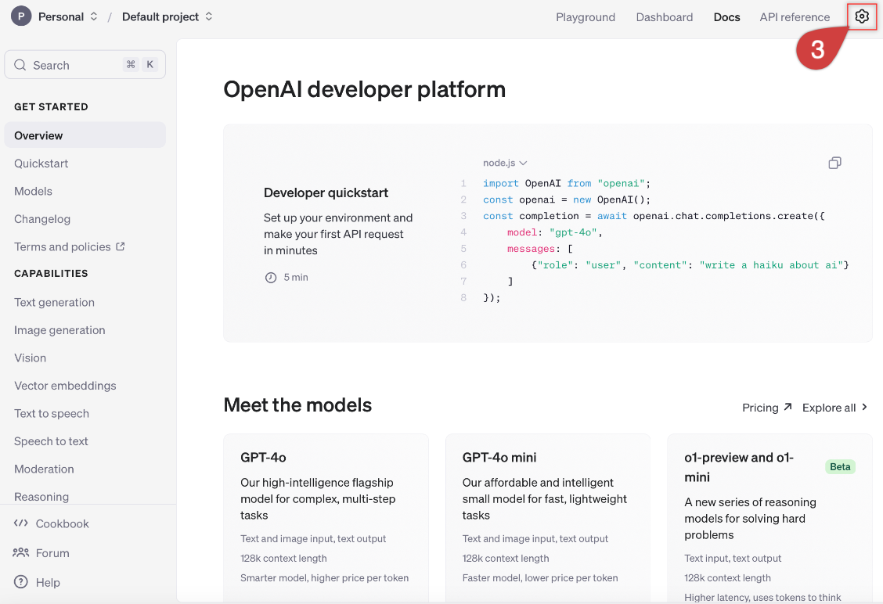Click 'Faster model, lower price per token' text
This screenshot has height=604, width=883.
click(x=540, y=577)
